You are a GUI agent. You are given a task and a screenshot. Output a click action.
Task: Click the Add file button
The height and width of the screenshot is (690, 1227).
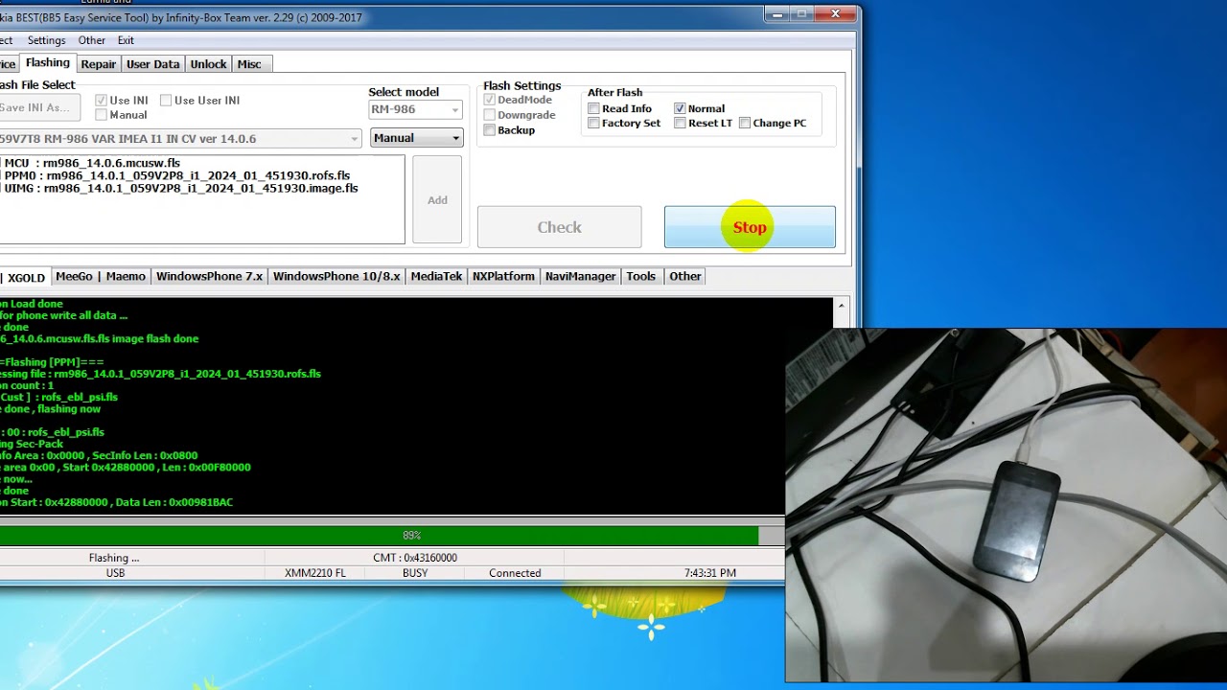point(437,199)
